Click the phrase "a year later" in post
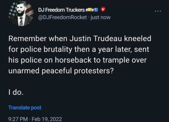This screenshot has height=122, width=169. [112, 49]
